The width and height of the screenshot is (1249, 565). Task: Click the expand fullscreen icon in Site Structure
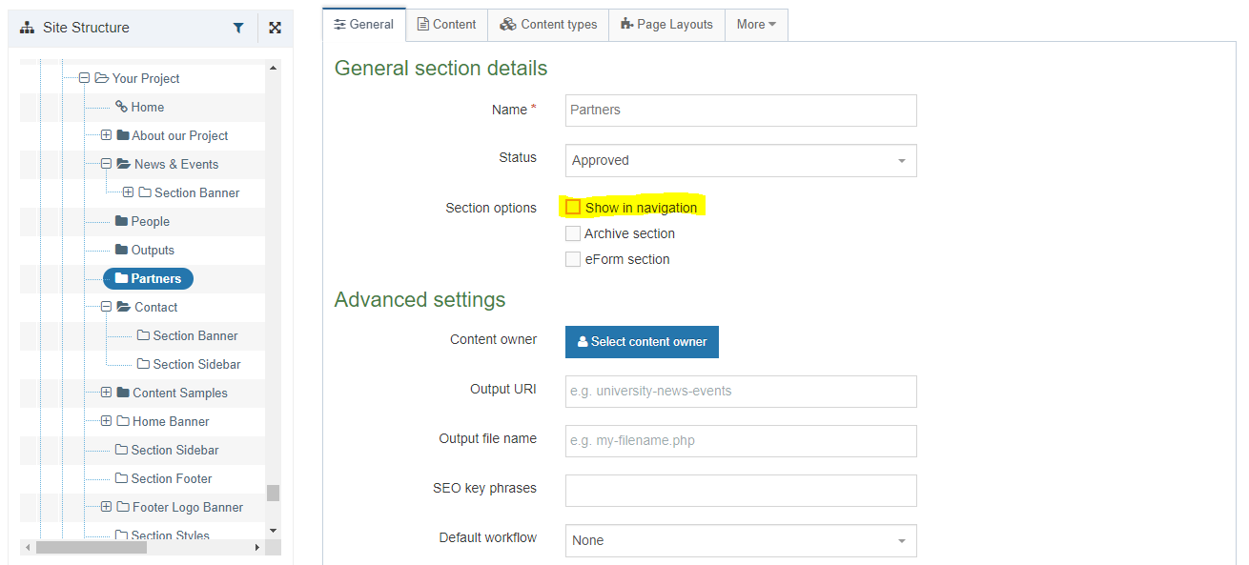pos(275,29)
